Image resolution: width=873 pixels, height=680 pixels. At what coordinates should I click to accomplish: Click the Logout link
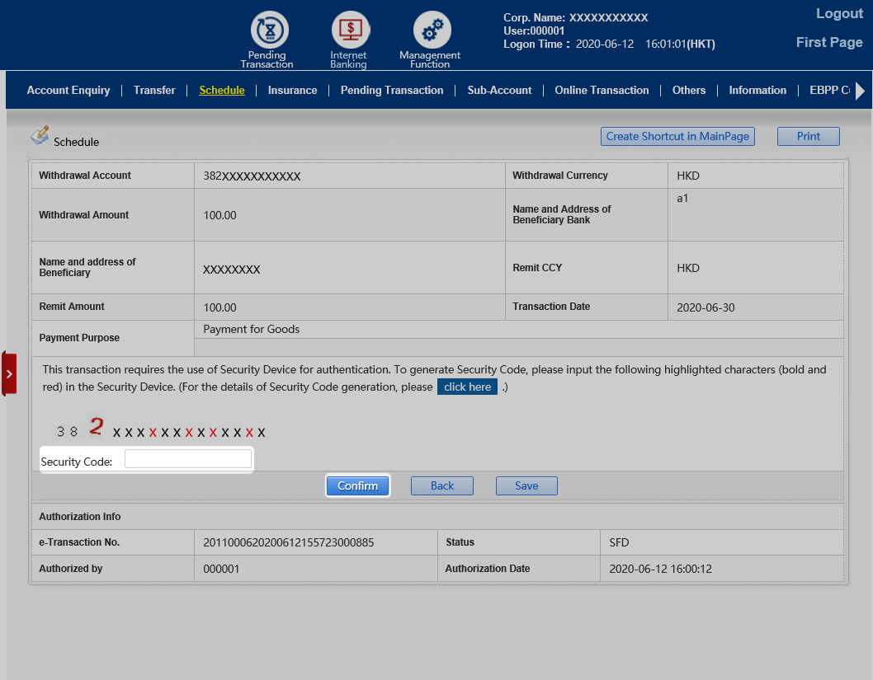click(x=838, y=14)
